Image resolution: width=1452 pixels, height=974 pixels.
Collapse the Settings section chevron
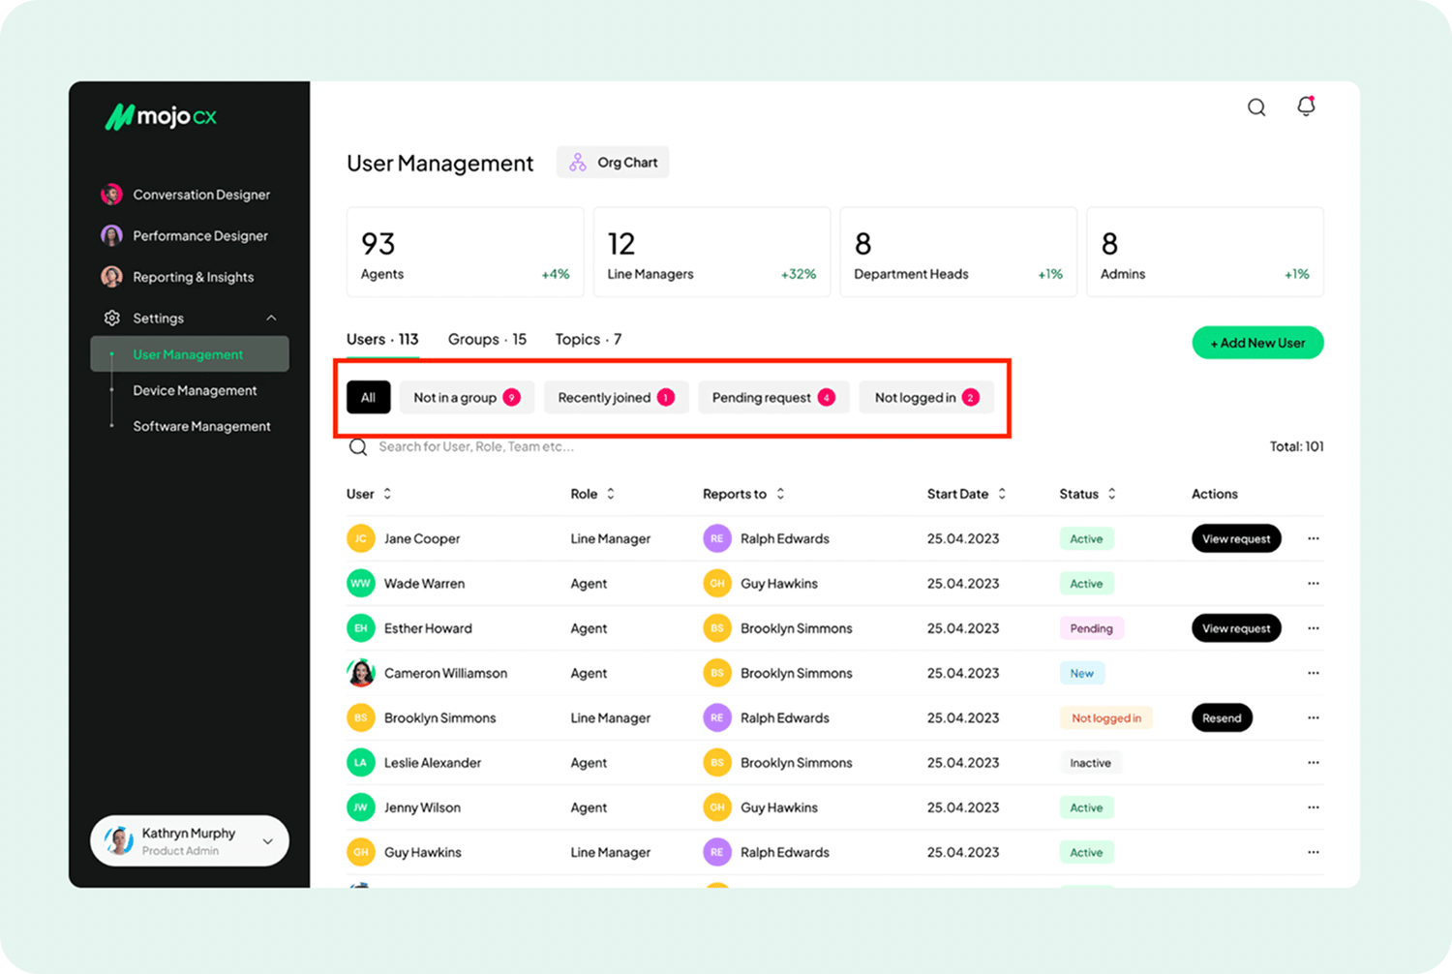[271, 318]
